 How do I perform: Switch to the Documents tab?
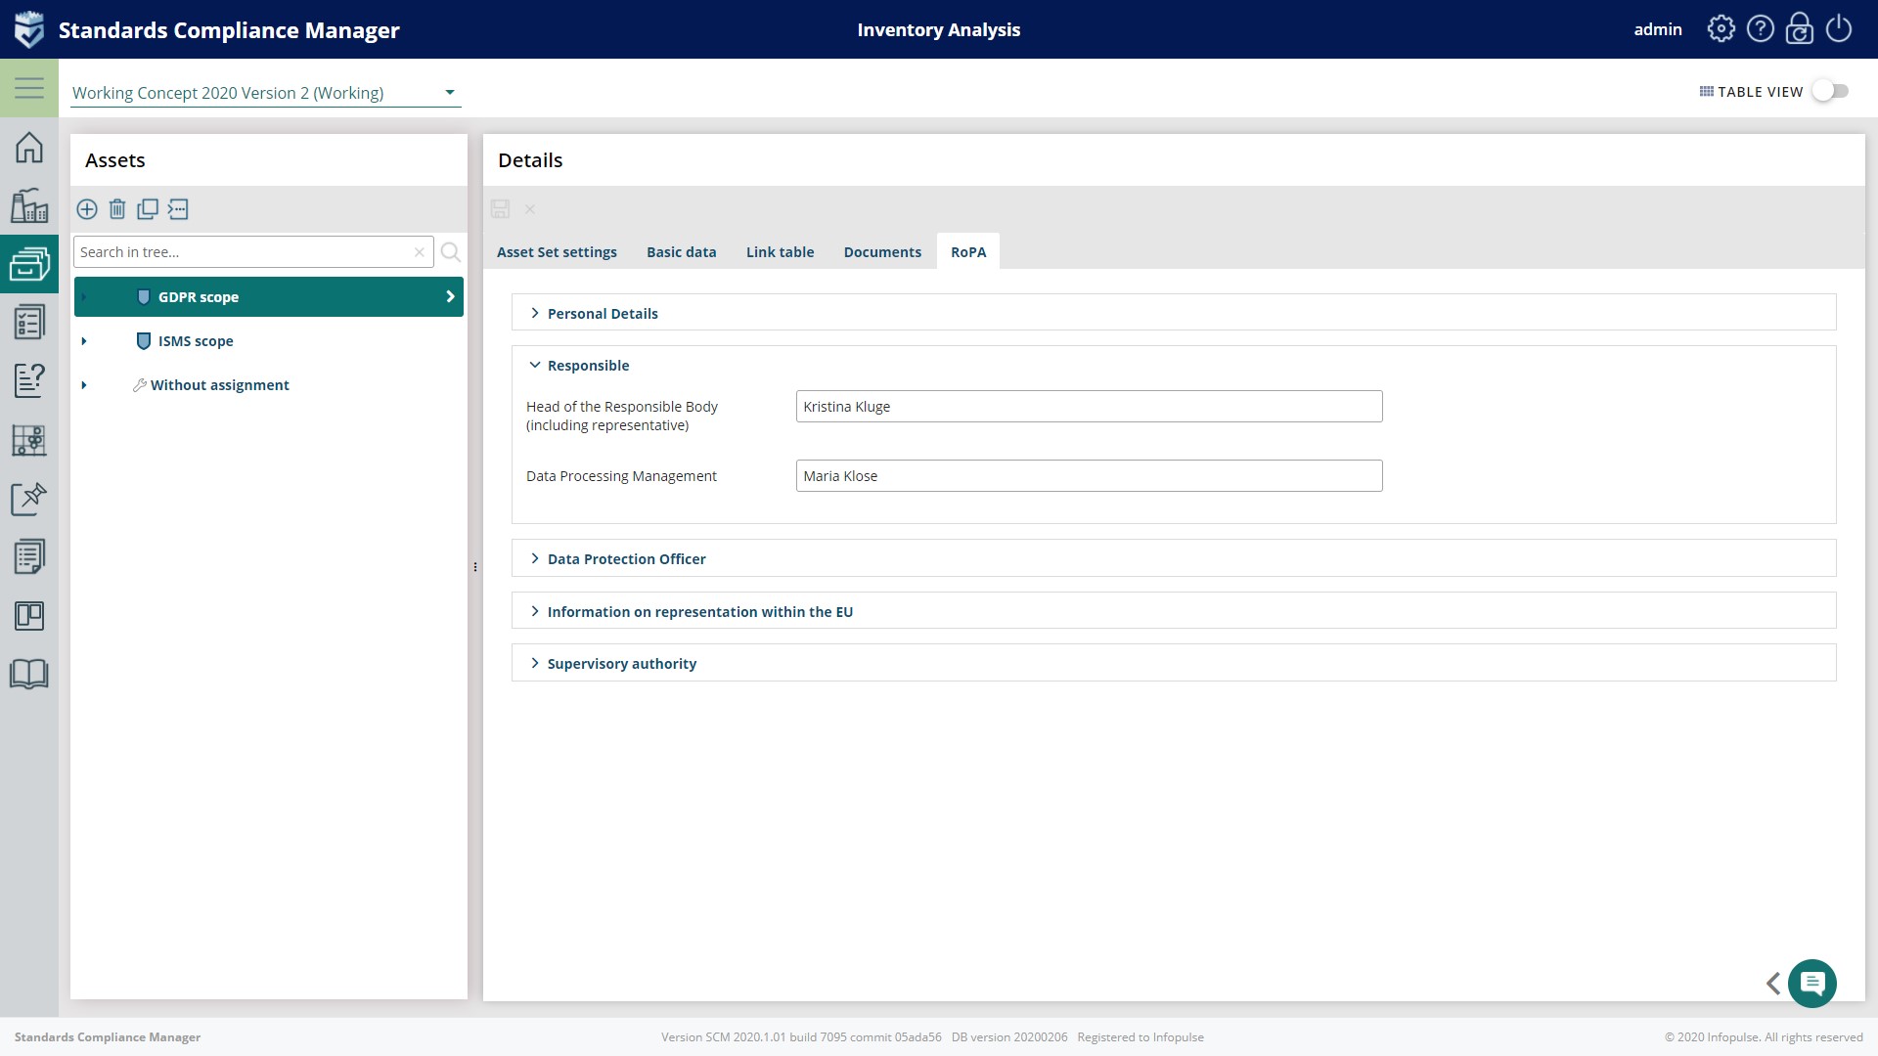[x=882, y=252]
